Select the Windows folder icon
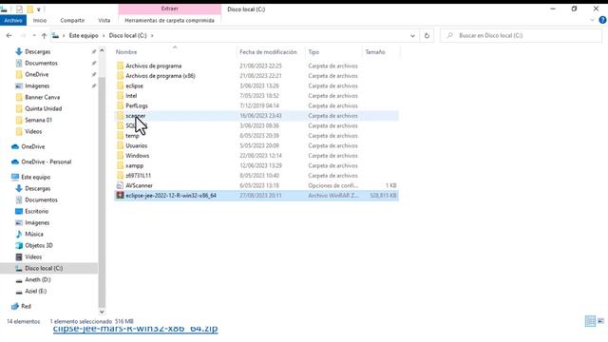 [x=121, y=156]
